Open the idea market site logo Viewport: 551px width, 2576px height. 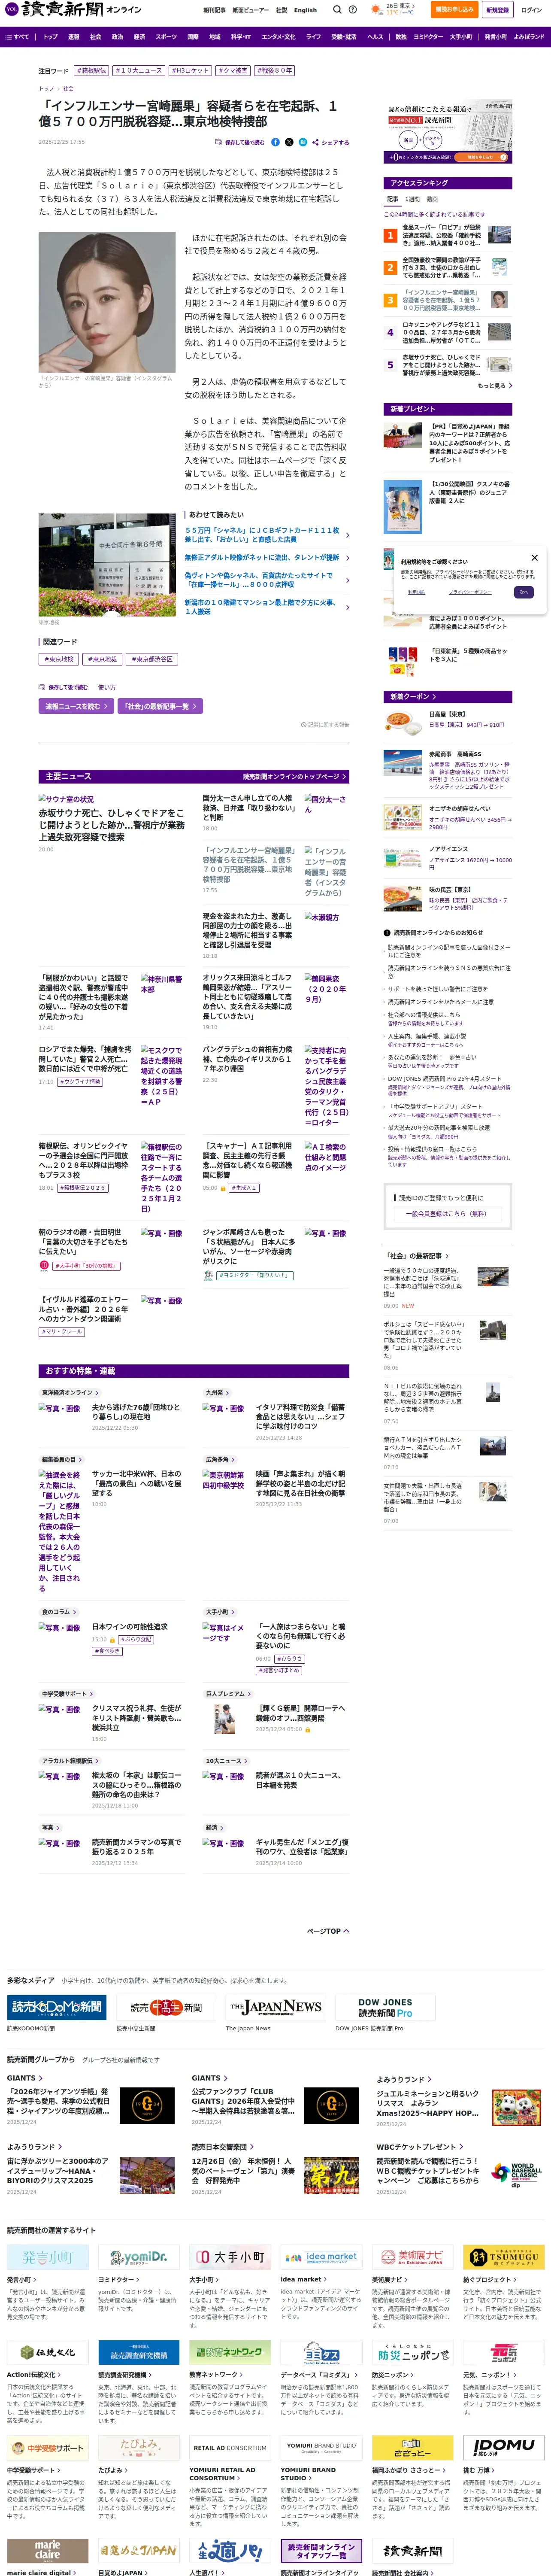tap(321, 2257)
